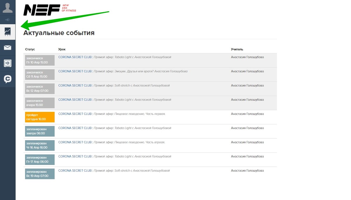Click the 'Учитель' column header
351x200 pixels.
tap(237, 49)
